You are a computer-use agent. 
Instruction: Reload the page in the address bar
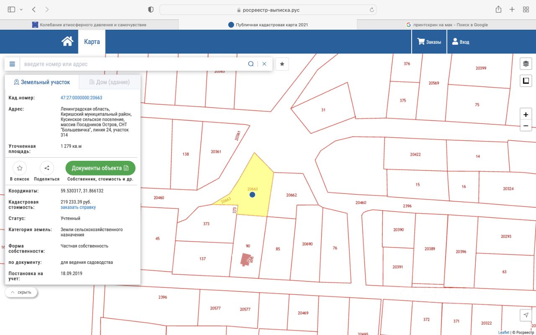pos(371,10)
